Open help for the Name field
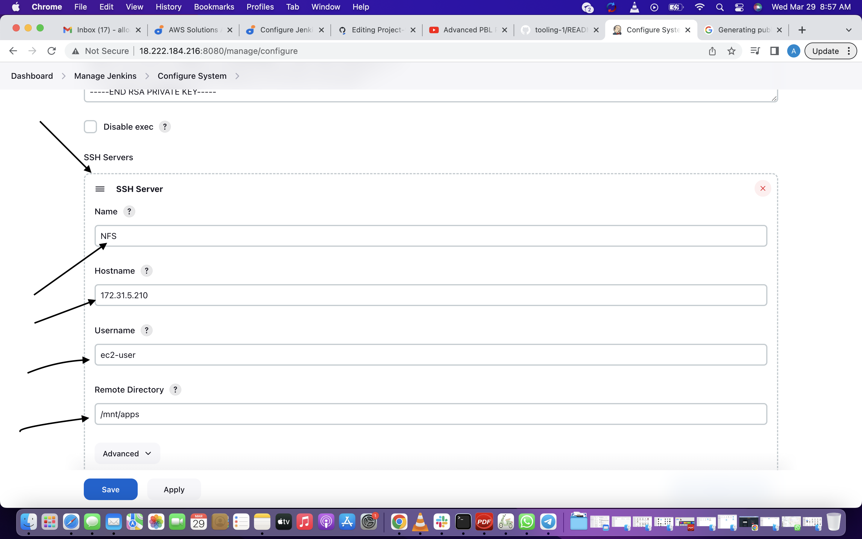This screenshot has width=862, height=539. 129,211
